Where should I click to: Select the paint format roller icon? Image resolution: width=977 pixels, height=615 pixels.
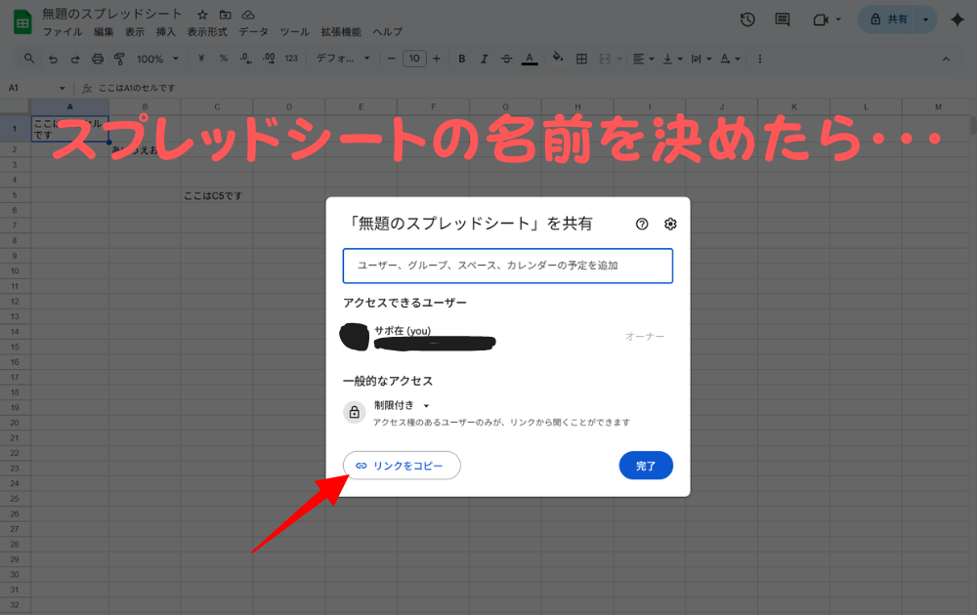[x=119, y=59]
